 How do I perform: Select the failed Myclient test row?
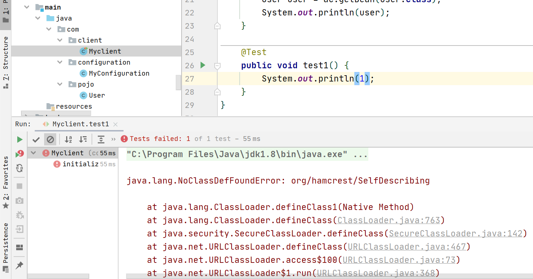[x=72, y=153]
